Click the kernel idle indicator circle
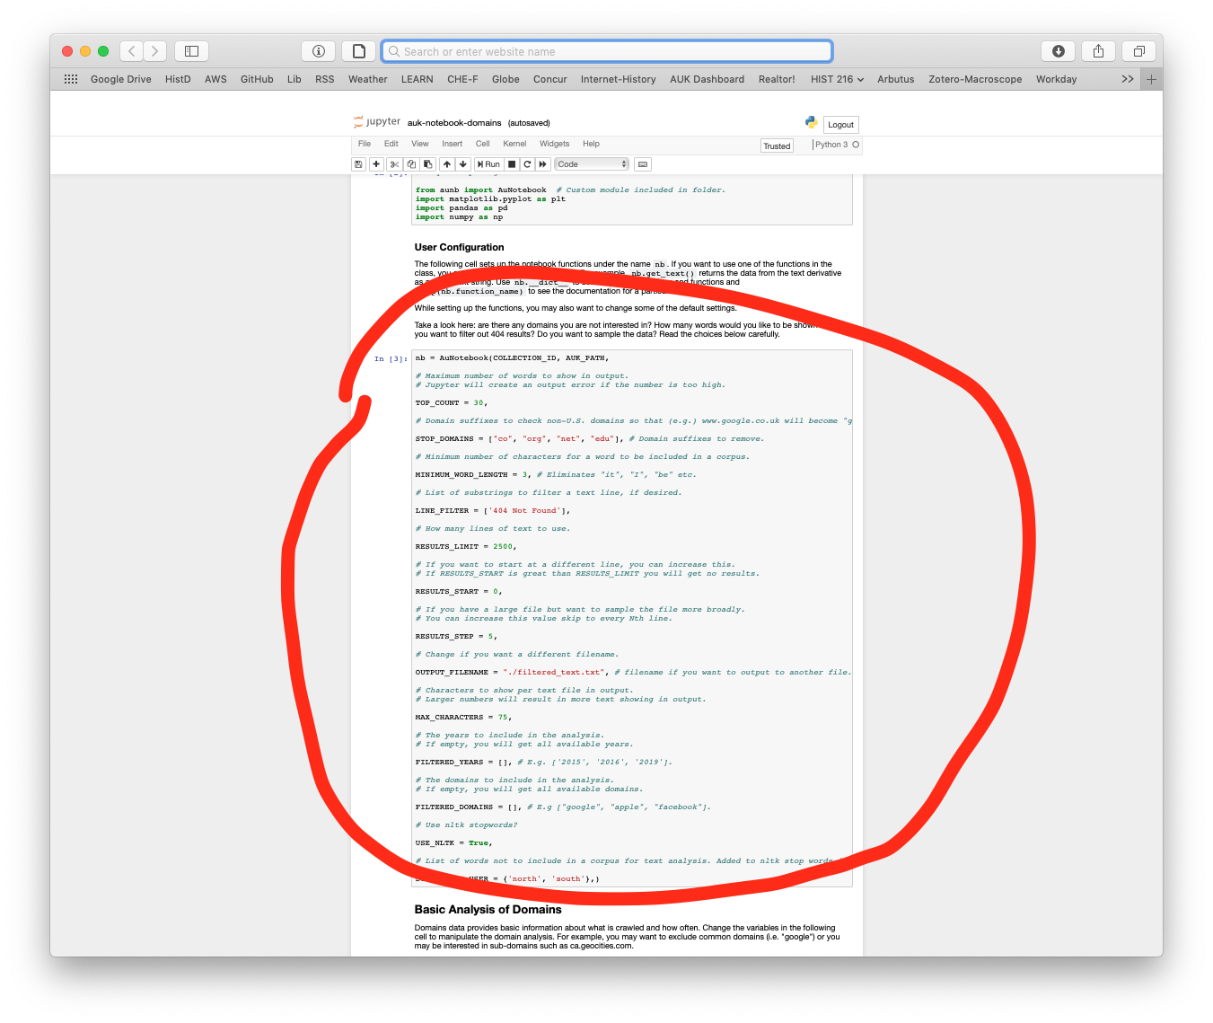This screenshot has height=1023, width=1213. pyautogui.click(x=856, y=145)
